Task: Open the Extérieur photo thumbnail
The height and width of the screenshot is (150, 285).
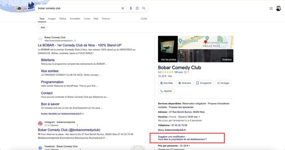Action: coord(206,56)
